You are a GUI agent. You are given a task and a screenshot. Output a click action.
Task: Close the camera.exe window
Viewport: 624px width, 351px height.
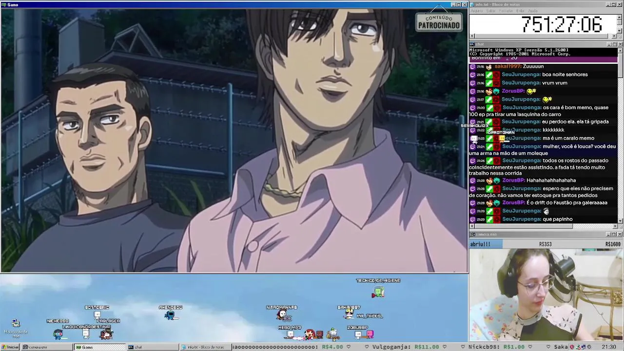coord(620,234)
